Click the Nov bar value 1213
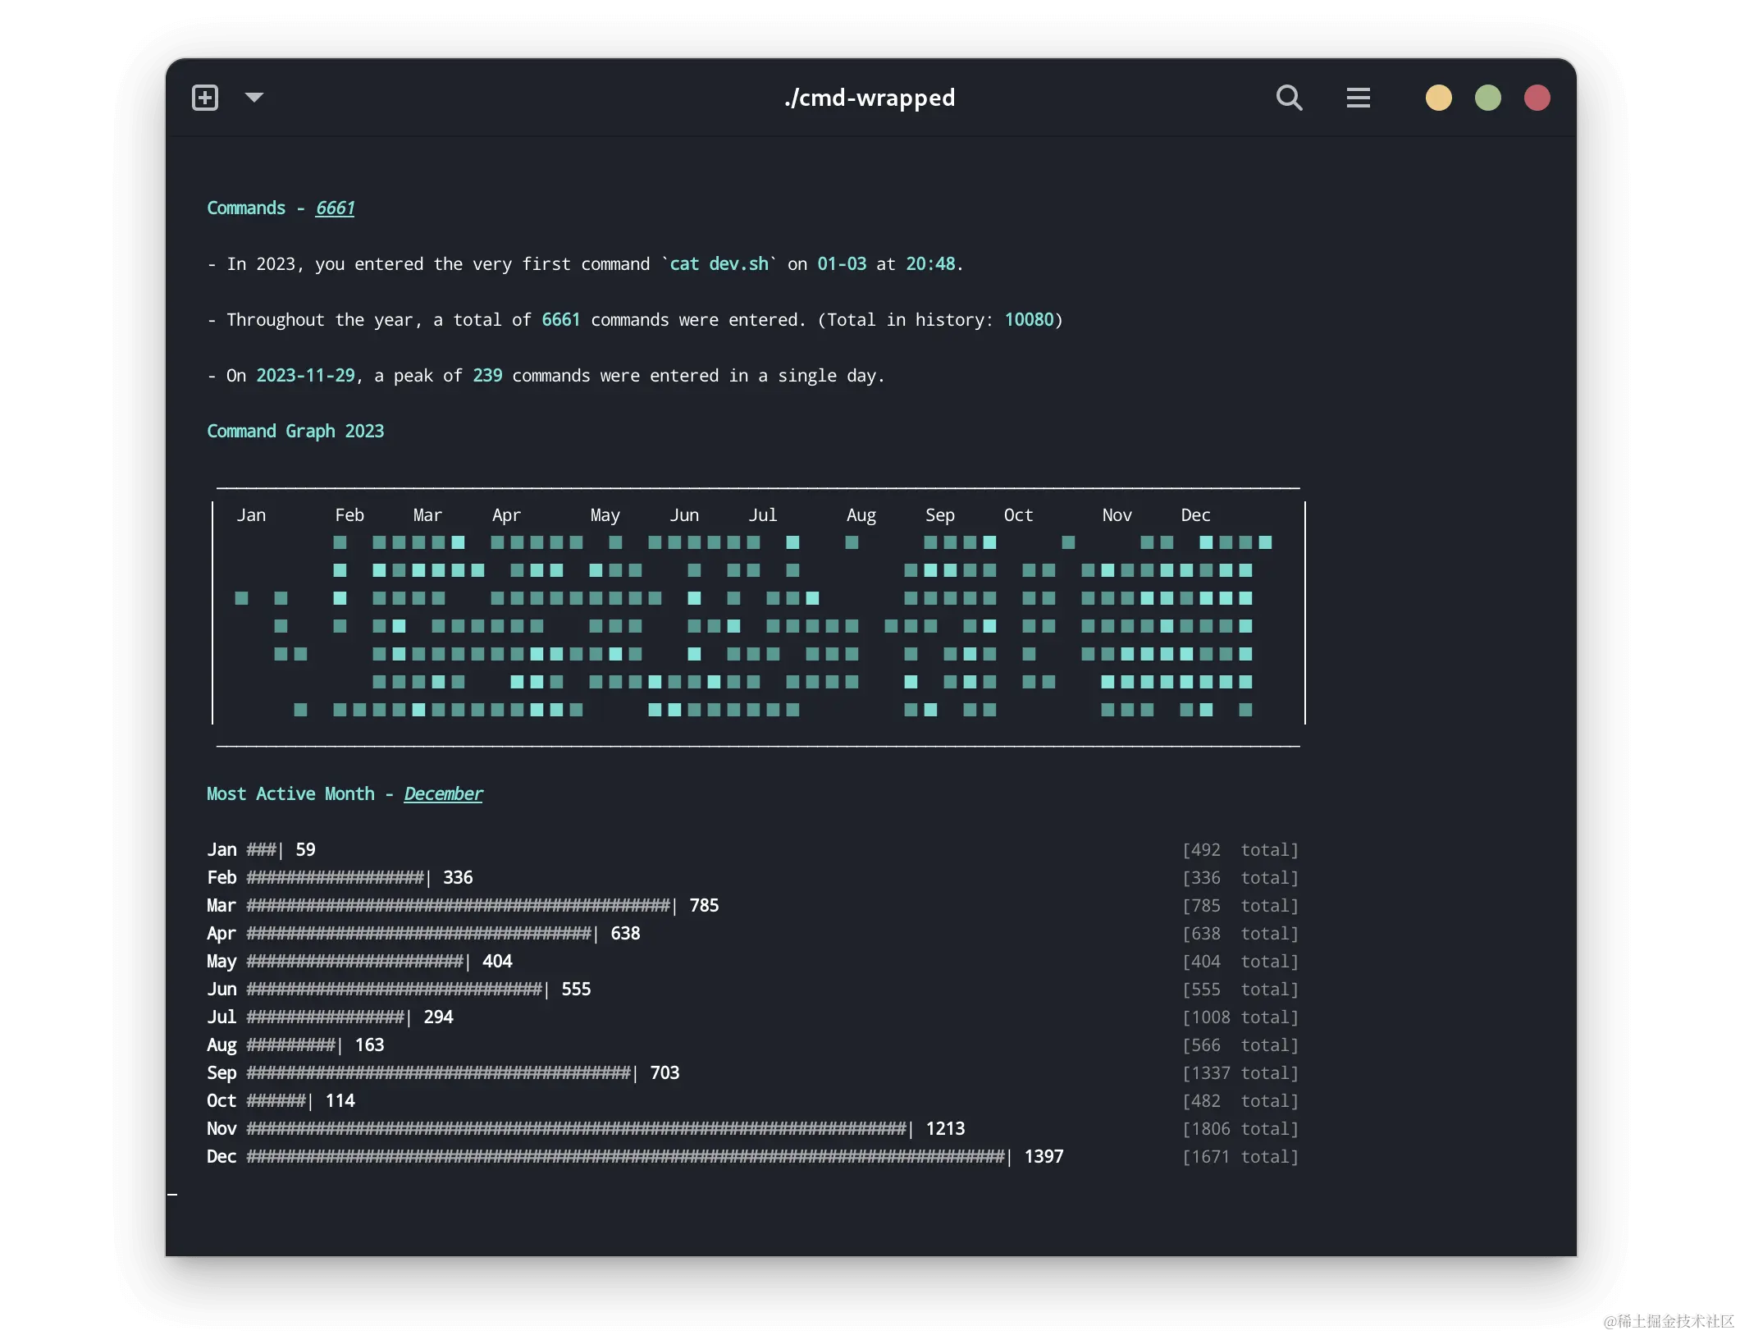The height and width of the screenshot is (1335, 1740). (x=945, y=1129)
